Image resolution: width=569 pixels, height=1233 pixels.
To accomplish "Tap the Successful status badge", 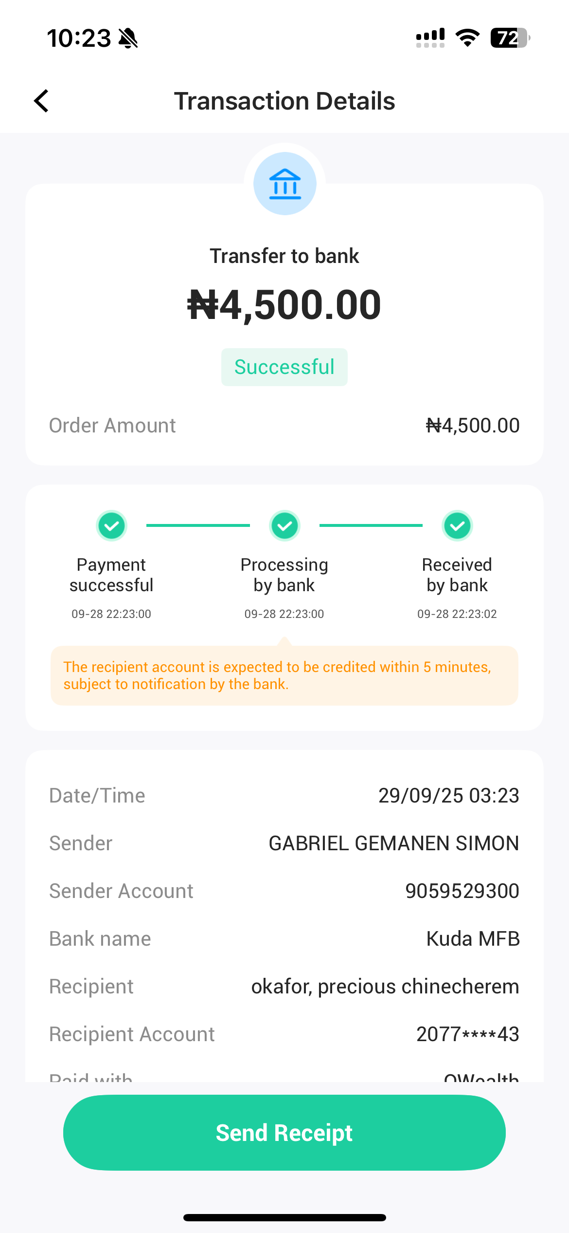I will pos(284,367).
